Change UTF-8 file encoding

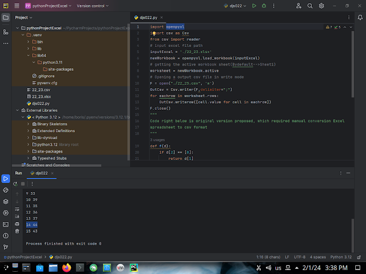coord(299,257)
